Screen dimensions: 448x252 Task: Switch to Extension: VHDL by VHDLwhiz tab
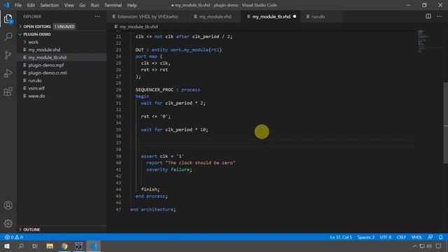[x=148, y=17]
